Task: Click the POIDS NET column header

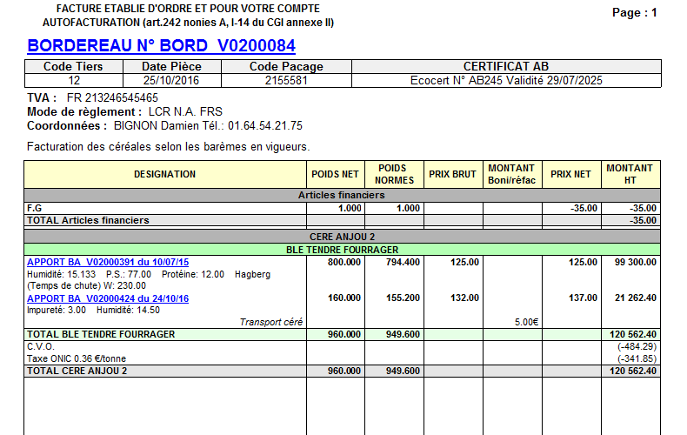Action: coord(336,174)
